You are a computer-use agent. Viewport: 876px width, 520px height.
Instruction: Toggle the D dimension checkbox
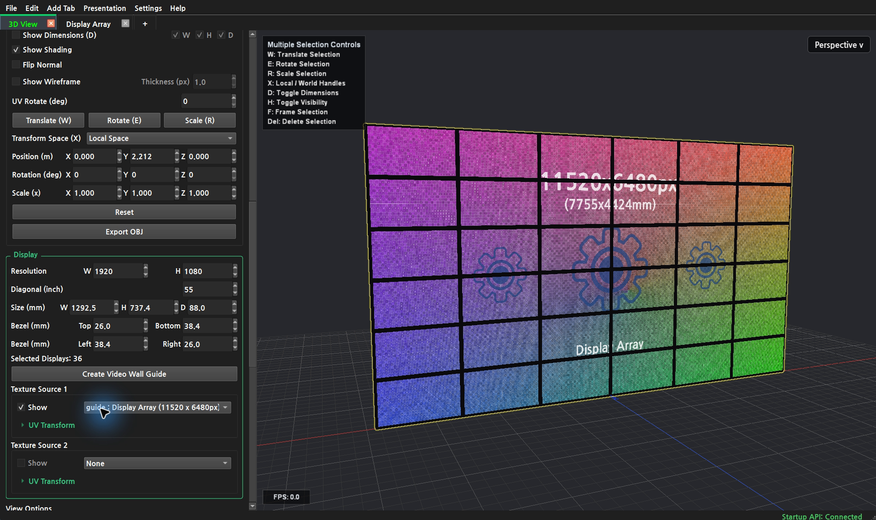coord(221,35)
